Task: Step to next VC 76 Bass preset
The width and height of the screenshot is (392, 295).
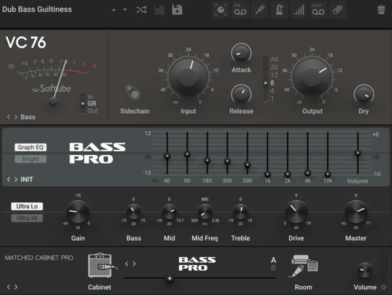Action: 15,117
